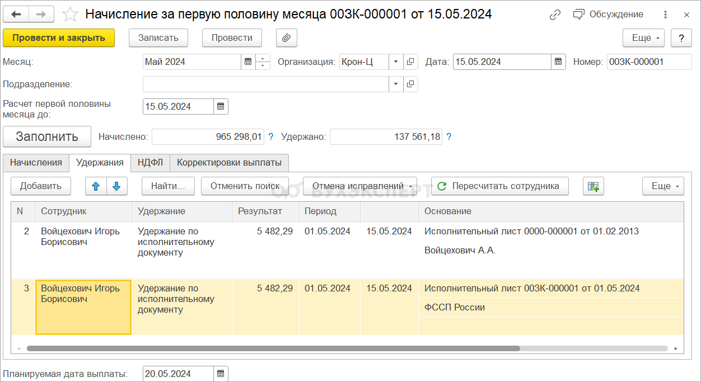This screenshot has width=701, height=382.
Task: Copy link to document with chain icon
Action: pos(555,15)
